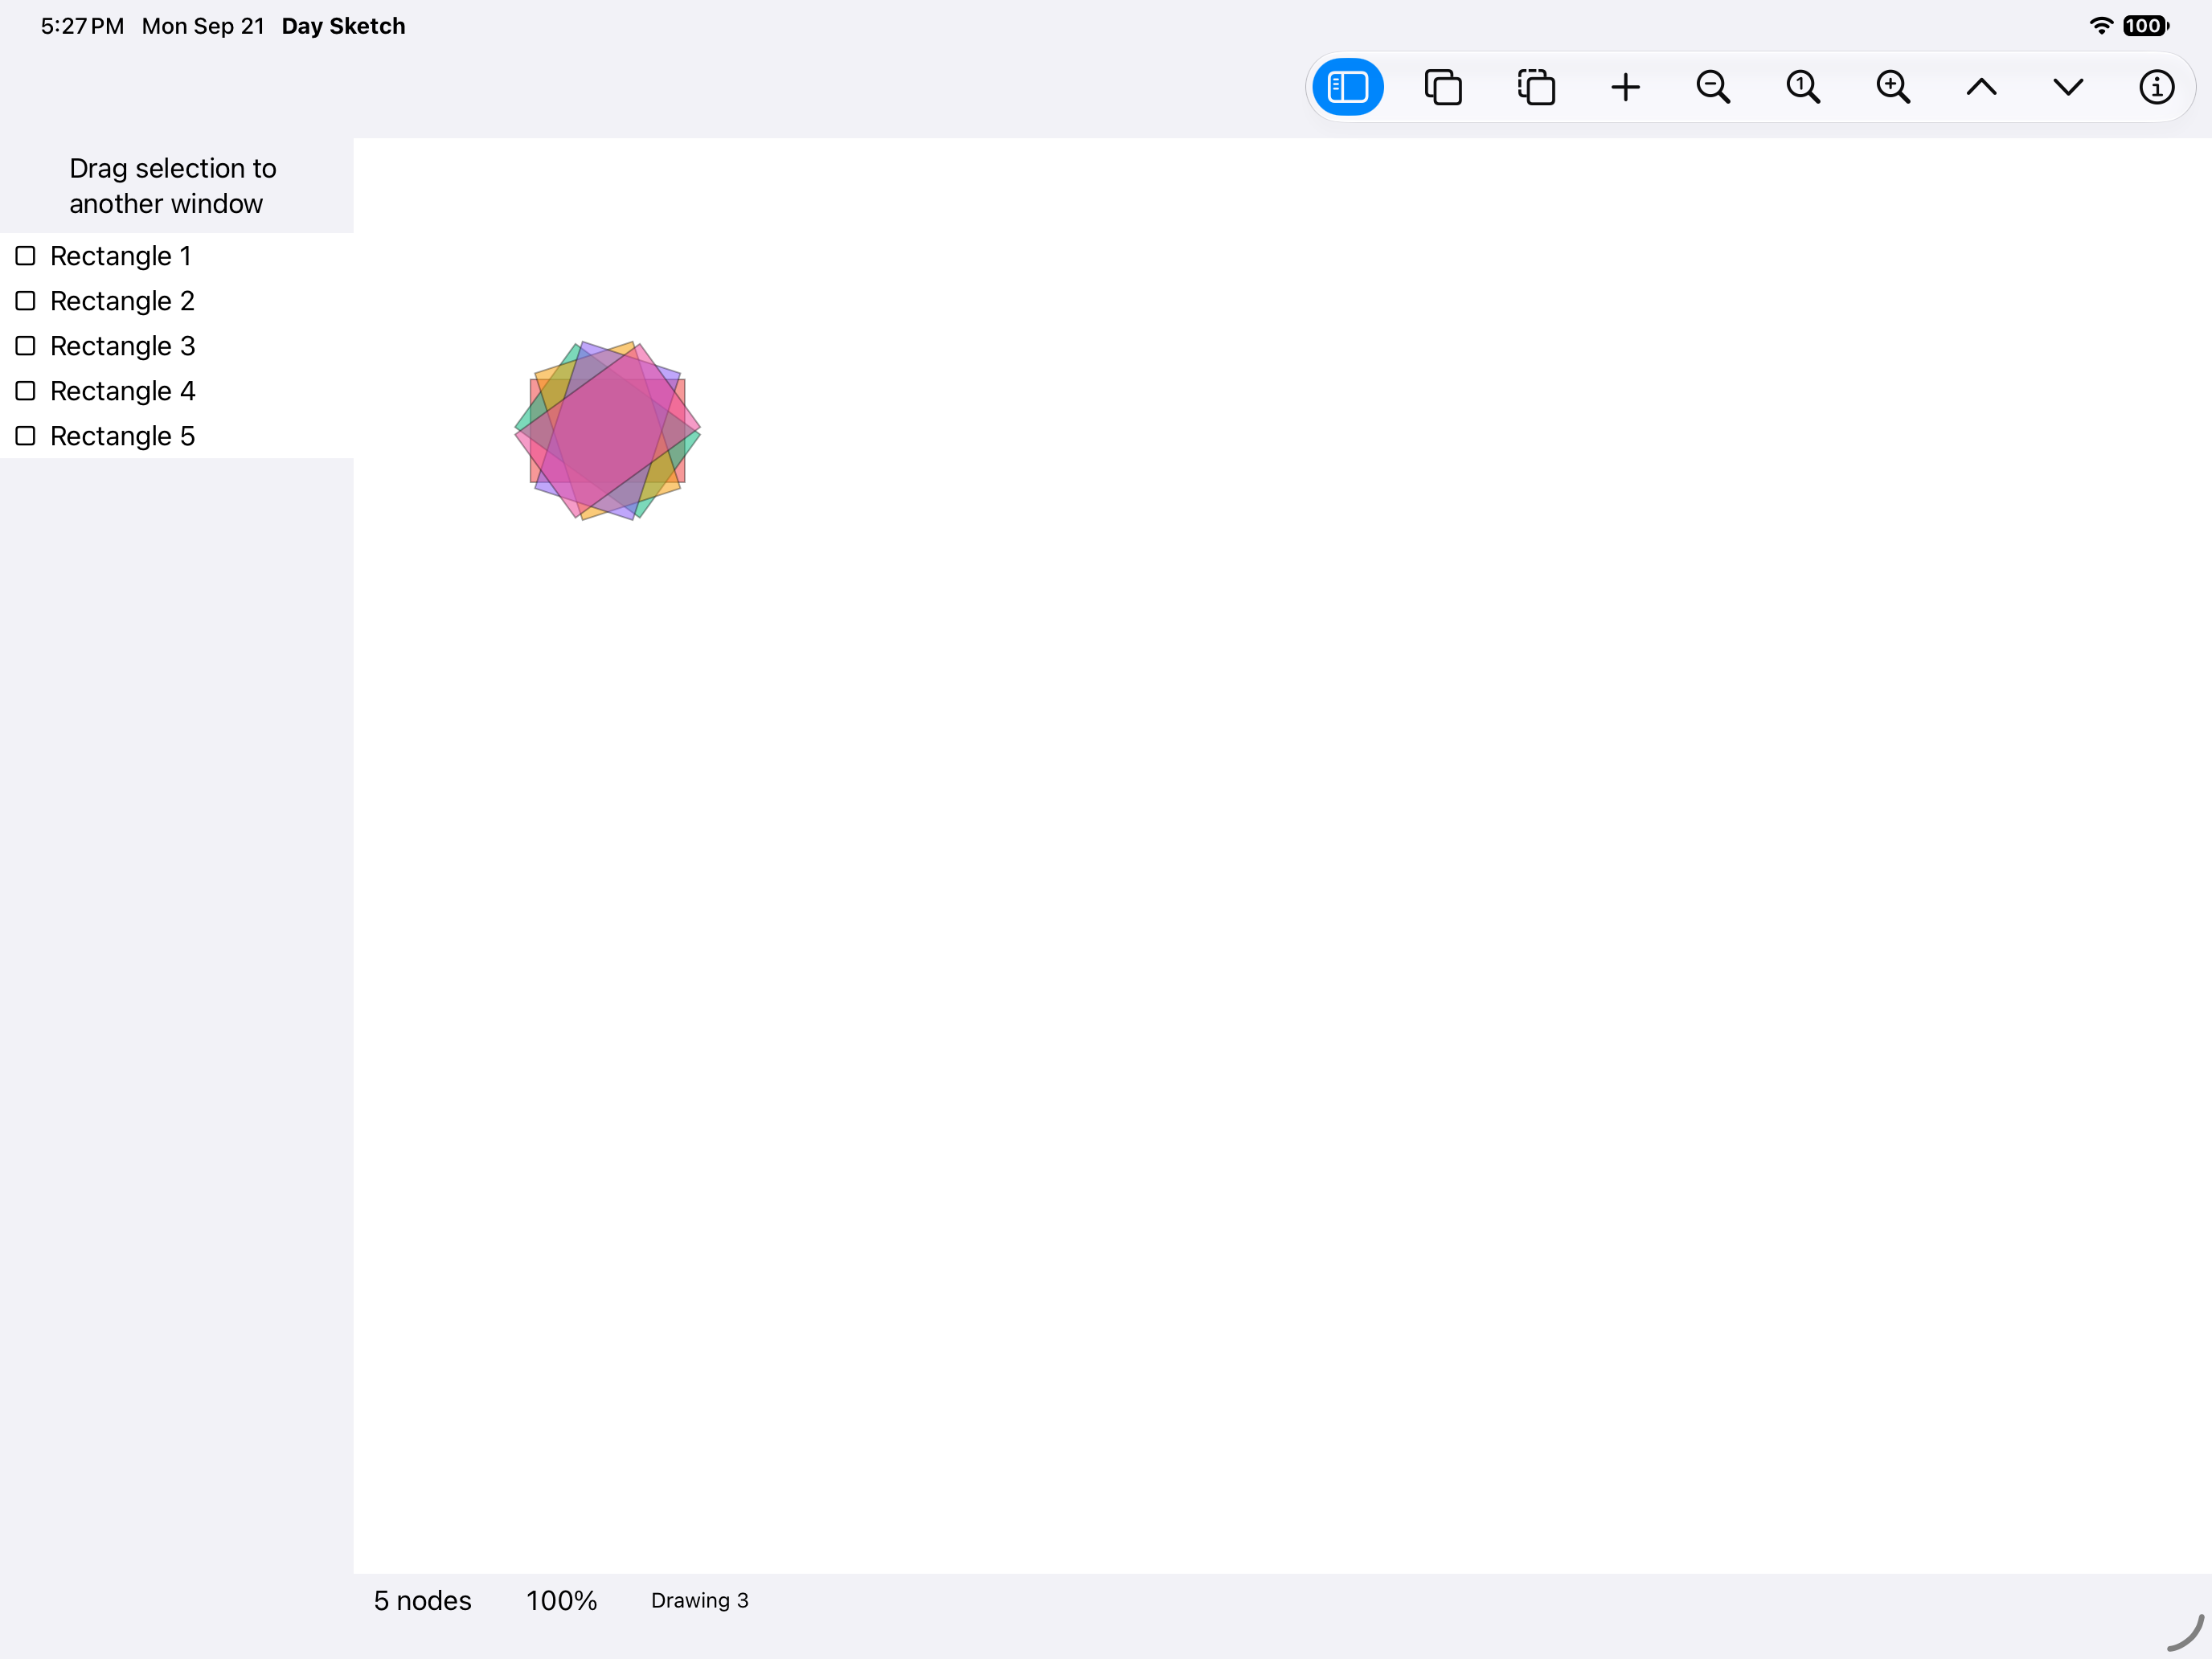Zoom out with the minus magnifier
2212x1659 pixels.
(1713, 87)
